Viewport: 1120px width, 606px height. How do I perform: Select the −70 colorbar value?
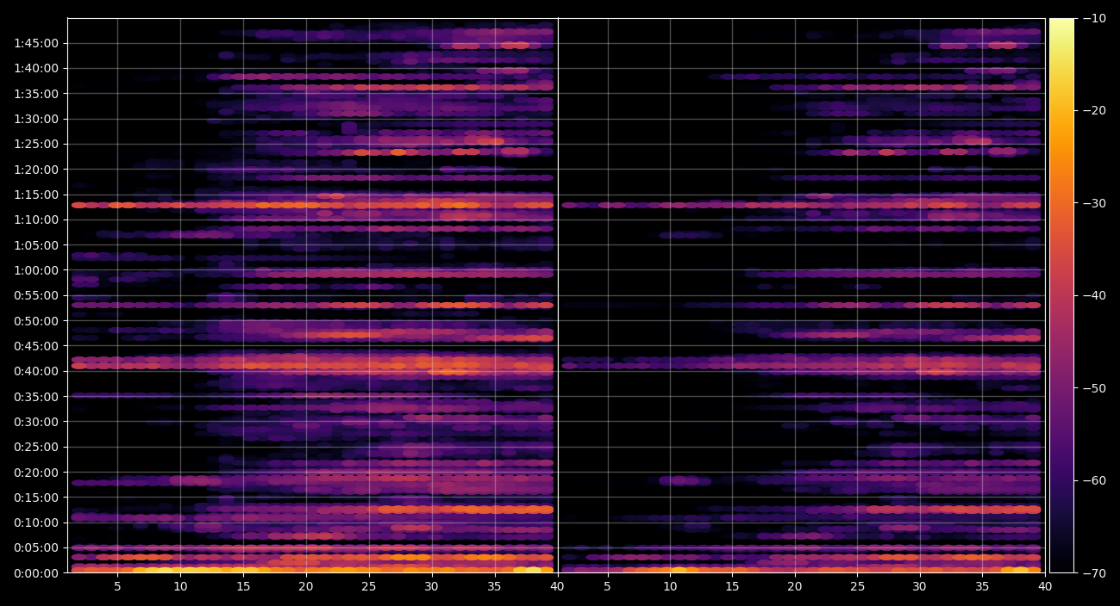(1094, 573)
